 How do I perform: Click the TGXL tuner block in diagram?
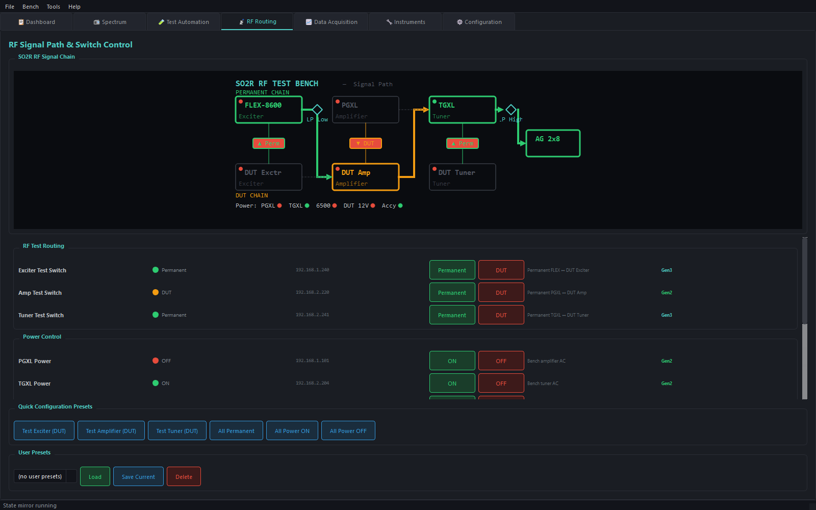click(x=463, y=110)
